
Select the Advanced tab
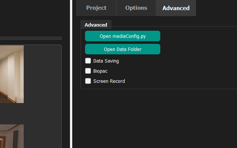tap(176, 8)
